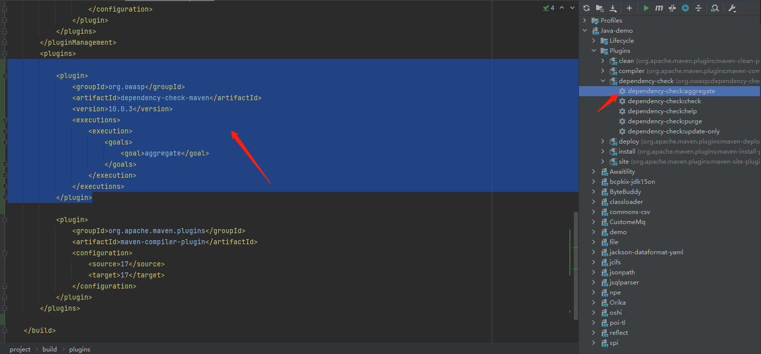The height and width of the screenshot is (354, 761).
Task: Collapse all nodes in Maven tree
Action: click(x=698, y=8)
